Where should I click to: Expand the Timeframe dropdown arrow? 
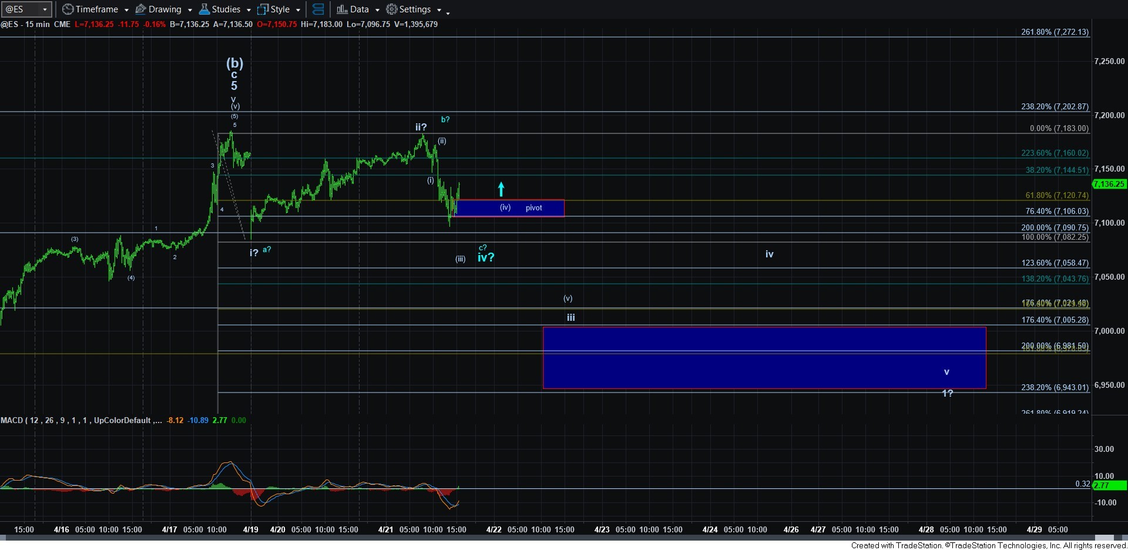[126, 10]
